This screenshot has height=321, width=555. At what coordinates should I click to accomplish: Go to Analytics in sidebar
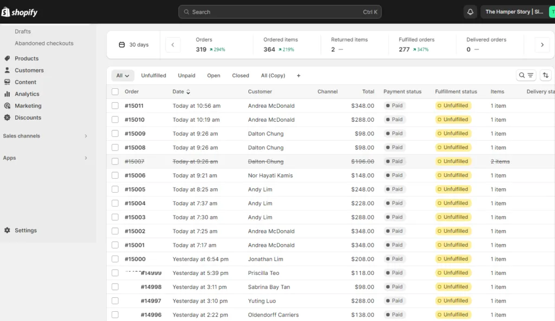click(27, 94)
